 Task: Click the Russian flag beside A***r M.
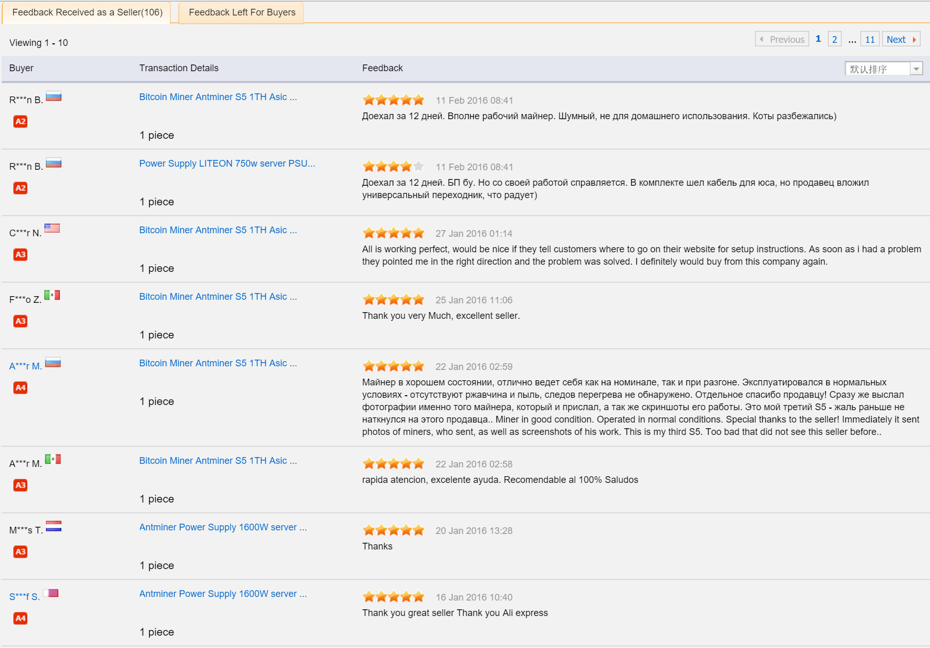point(53,363)
